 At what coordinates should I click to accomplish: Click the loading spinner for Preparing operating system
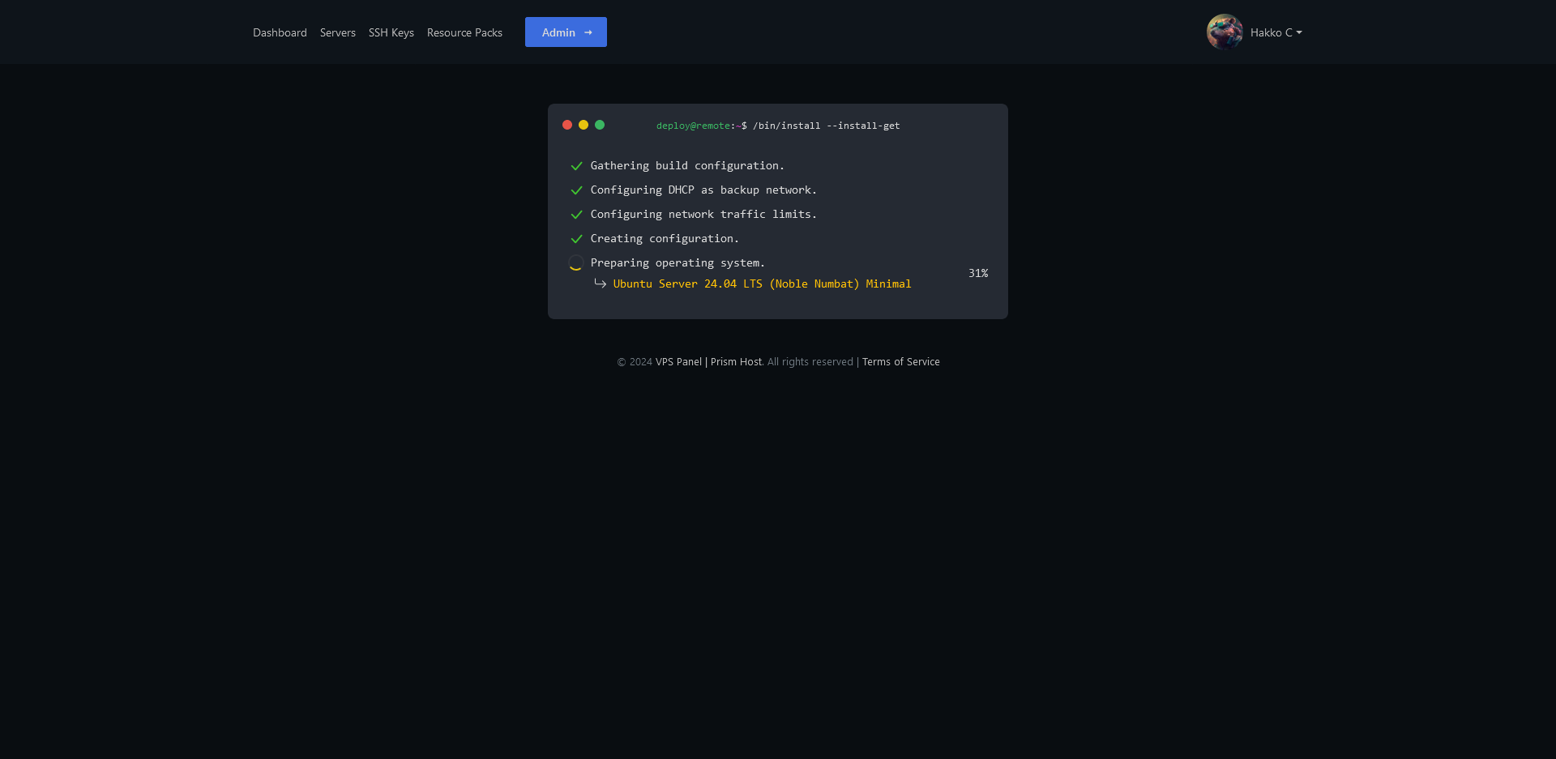575,263
